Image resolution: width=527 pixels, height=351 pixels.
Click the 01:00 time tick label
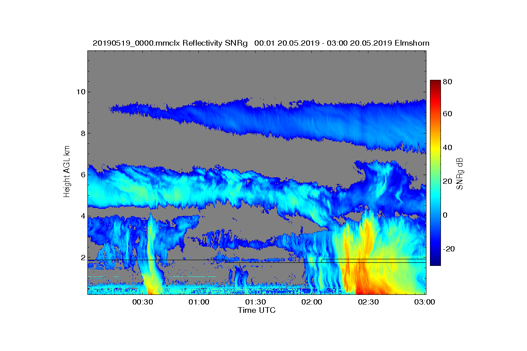click(x=199, y=302)
